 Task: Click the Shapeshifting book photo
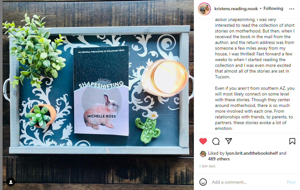[x=101, y=91]
